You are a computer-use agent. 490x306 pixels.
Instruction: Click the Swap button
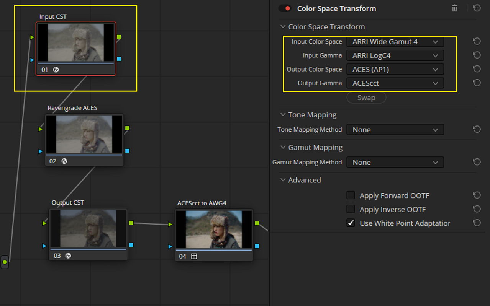(x=366, y=98)
